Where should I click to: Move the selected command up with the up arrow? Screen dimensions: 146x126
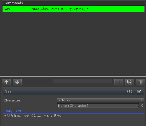[x=6, y=82]
